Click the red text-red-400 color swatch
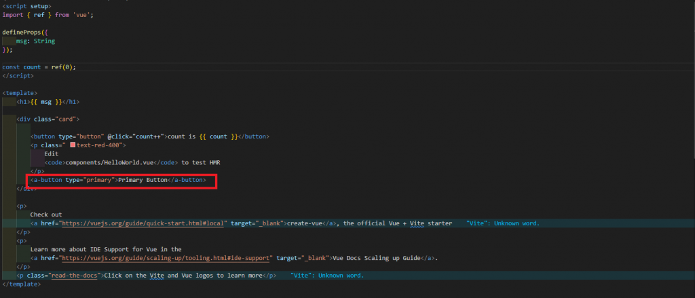The height and width of the screenshot is (298, 695). coord(73,145)
